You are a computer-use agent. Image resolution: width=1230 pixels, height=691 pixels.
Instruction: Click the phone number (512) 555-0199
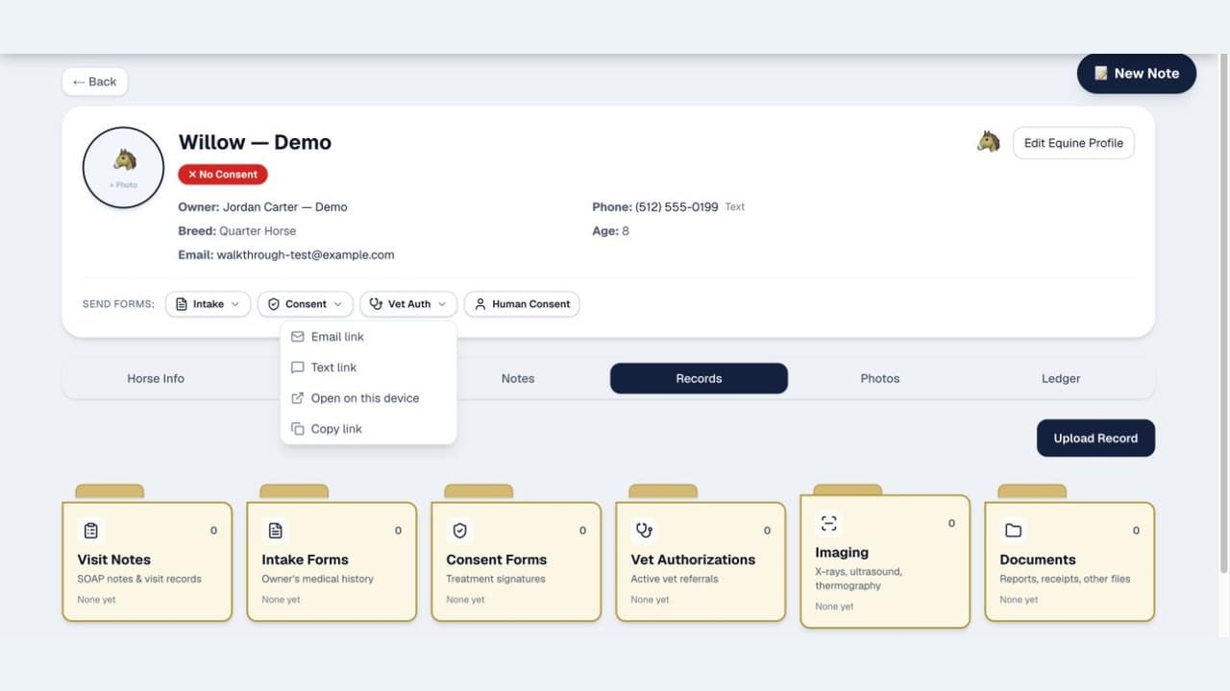click(x=676, y=207)
